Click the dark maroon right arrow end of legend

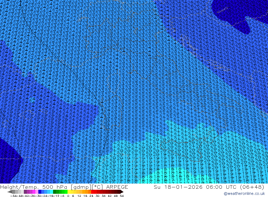[122, 192]
